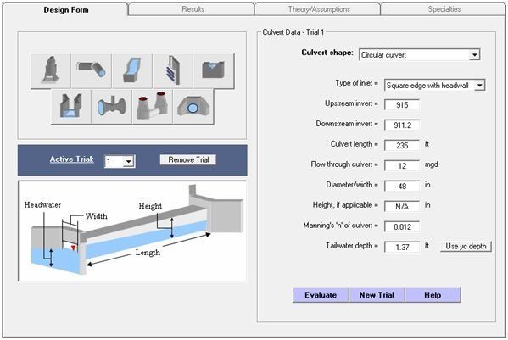Click the weir notch icon
This screenshot has width=508, height=340.
point(214,71)
